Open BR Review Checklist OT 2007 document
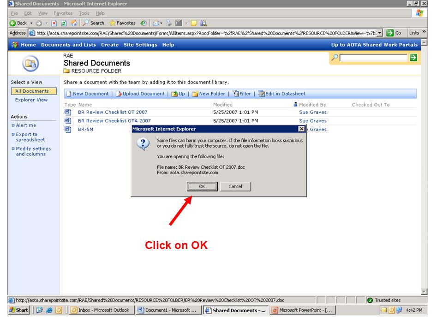 point(113,113)
